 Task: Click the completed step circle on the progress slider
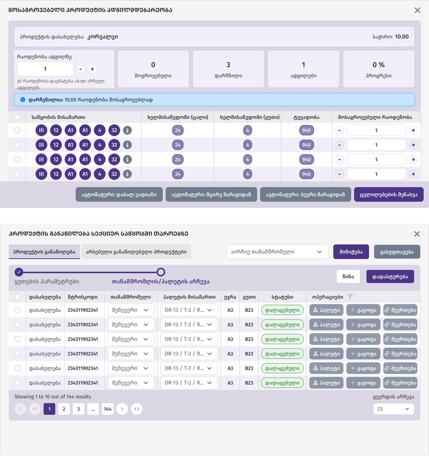[18, 272]
